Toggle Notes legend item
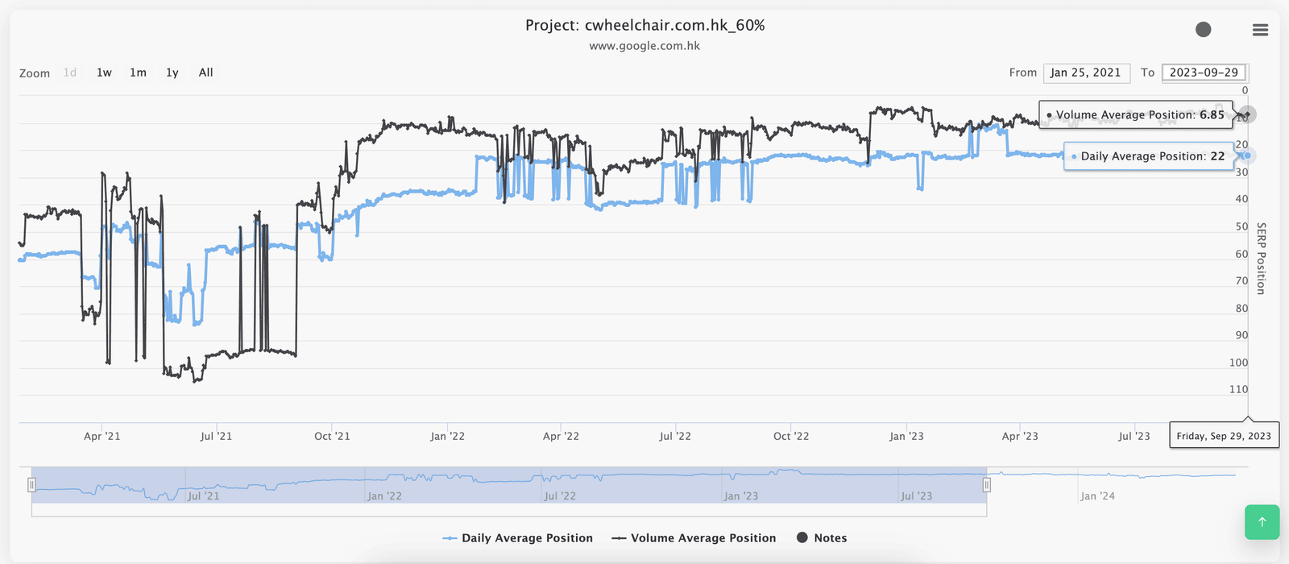The image size is (1289, 564). click(x=821, y=538)
